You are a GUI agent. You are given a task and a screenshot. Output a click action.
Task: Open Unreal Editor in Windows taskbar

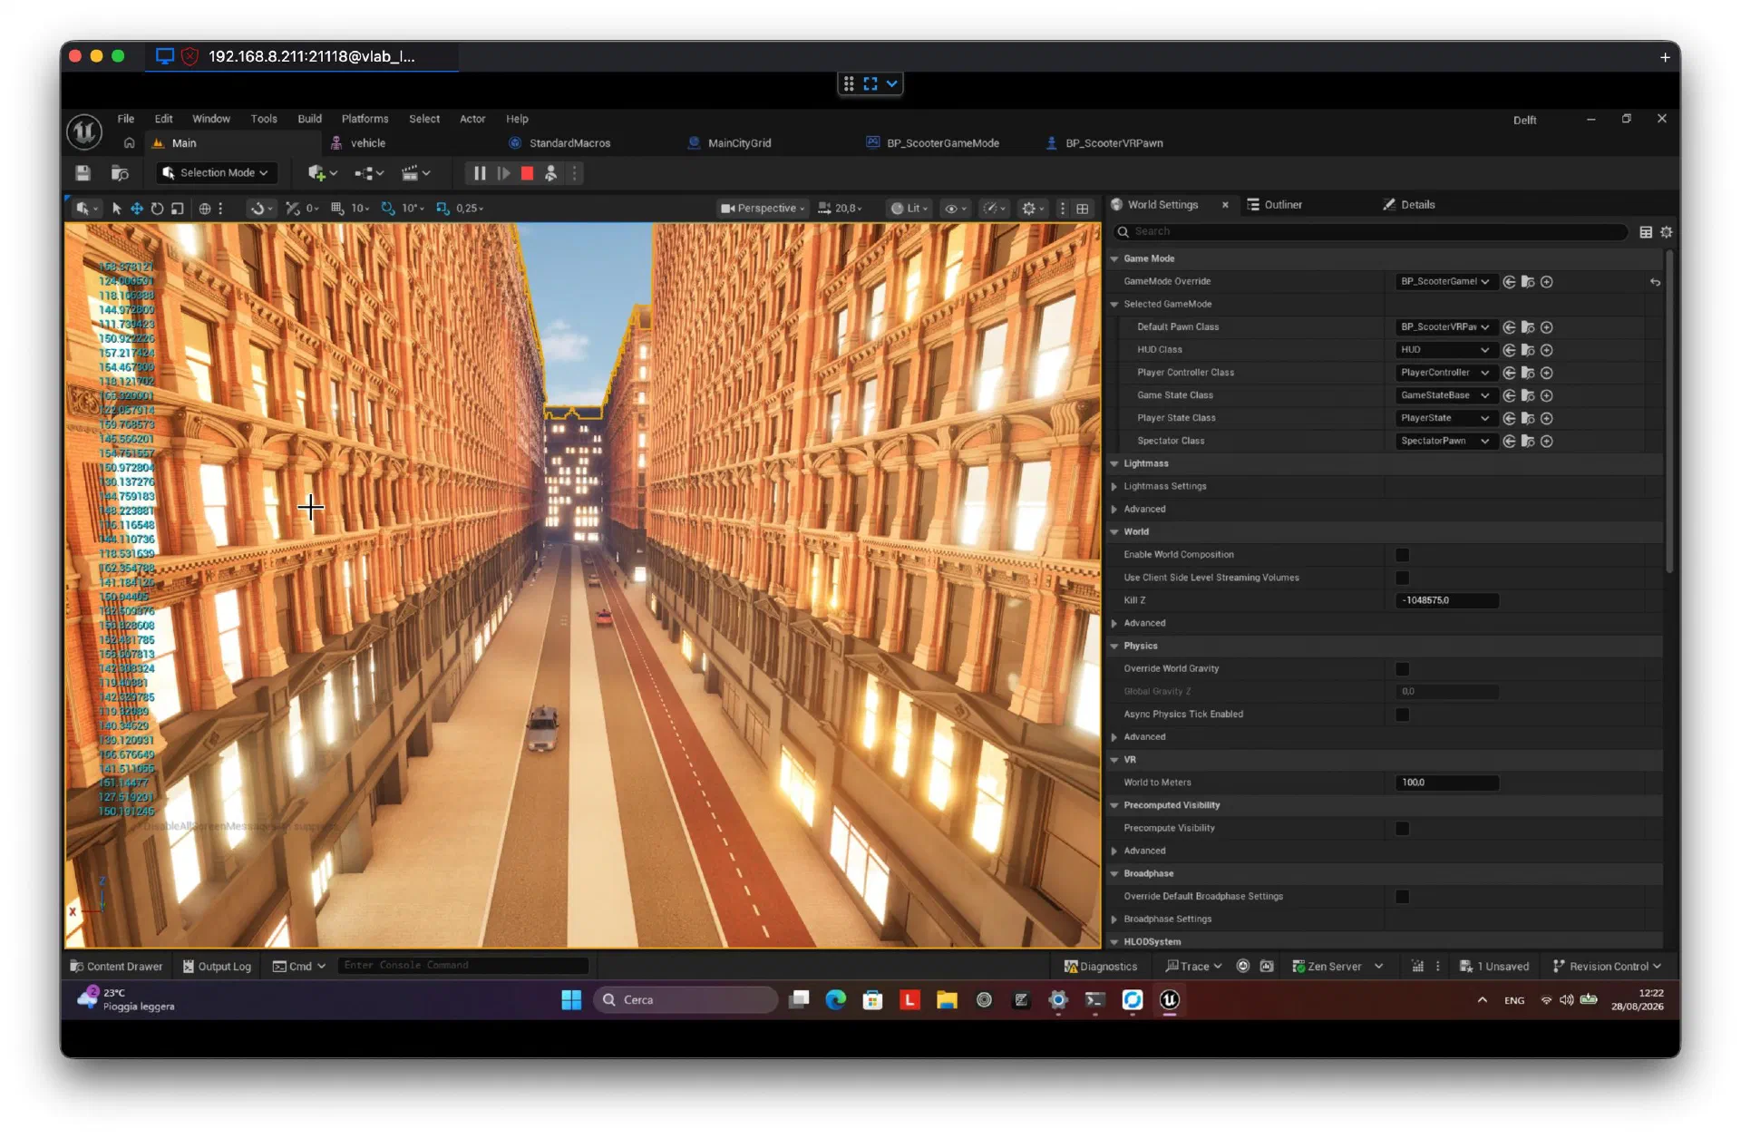coord(1170,999)
